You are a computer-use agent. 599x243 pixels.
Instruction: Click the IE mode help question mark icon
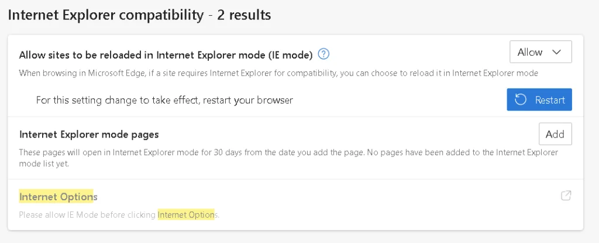coord(324,54)
